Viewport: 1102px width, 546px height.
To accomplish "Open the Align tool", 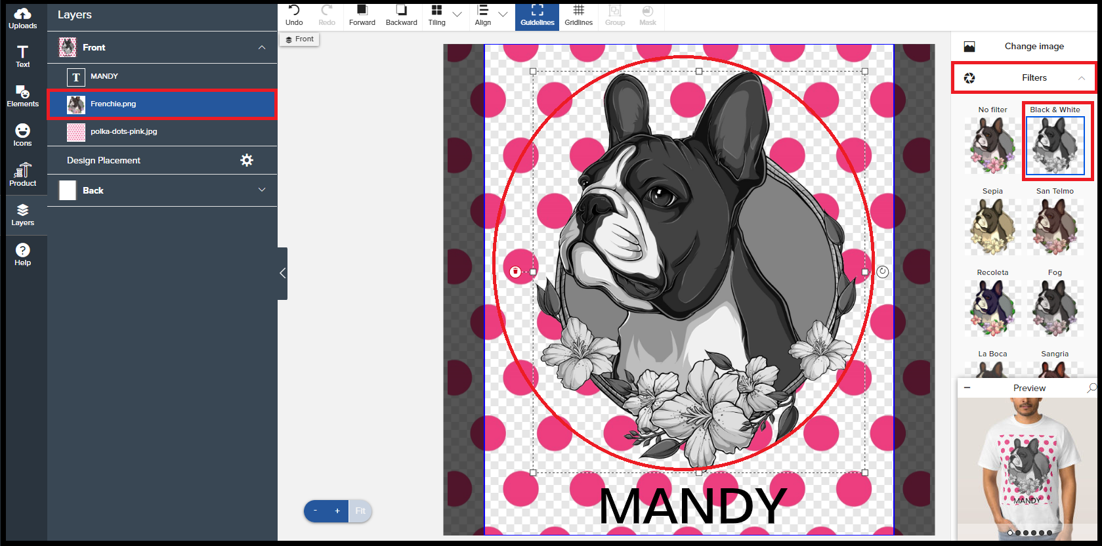I will (x=483, y=15).
